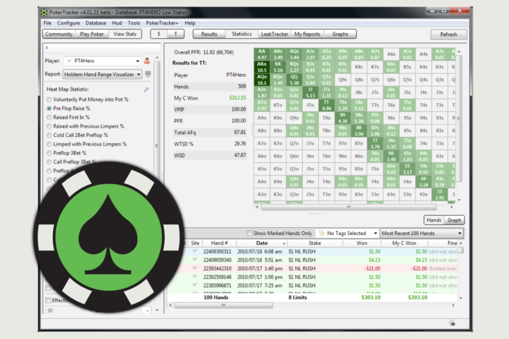Click the Graph view button
509x339 pixels.
tap(454, 220)
